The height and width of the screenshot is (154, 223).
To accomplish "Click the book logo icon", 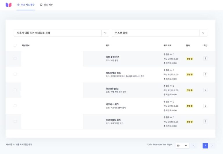I will (9, 5).
